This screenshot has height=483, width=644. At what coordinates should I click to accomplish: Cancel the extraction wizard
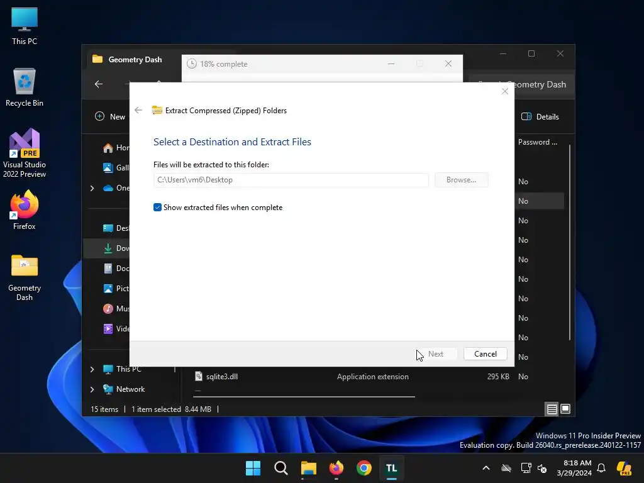[x=485, y=354]
